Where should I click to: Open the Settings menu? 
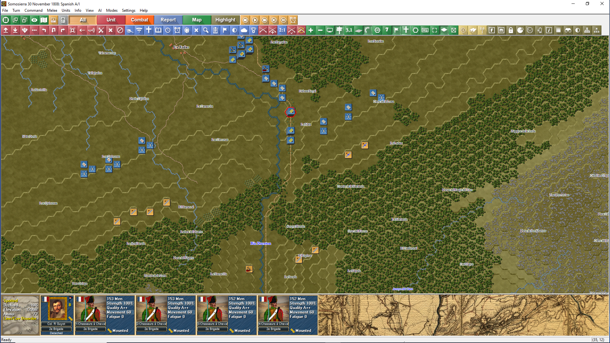[128, 10]
